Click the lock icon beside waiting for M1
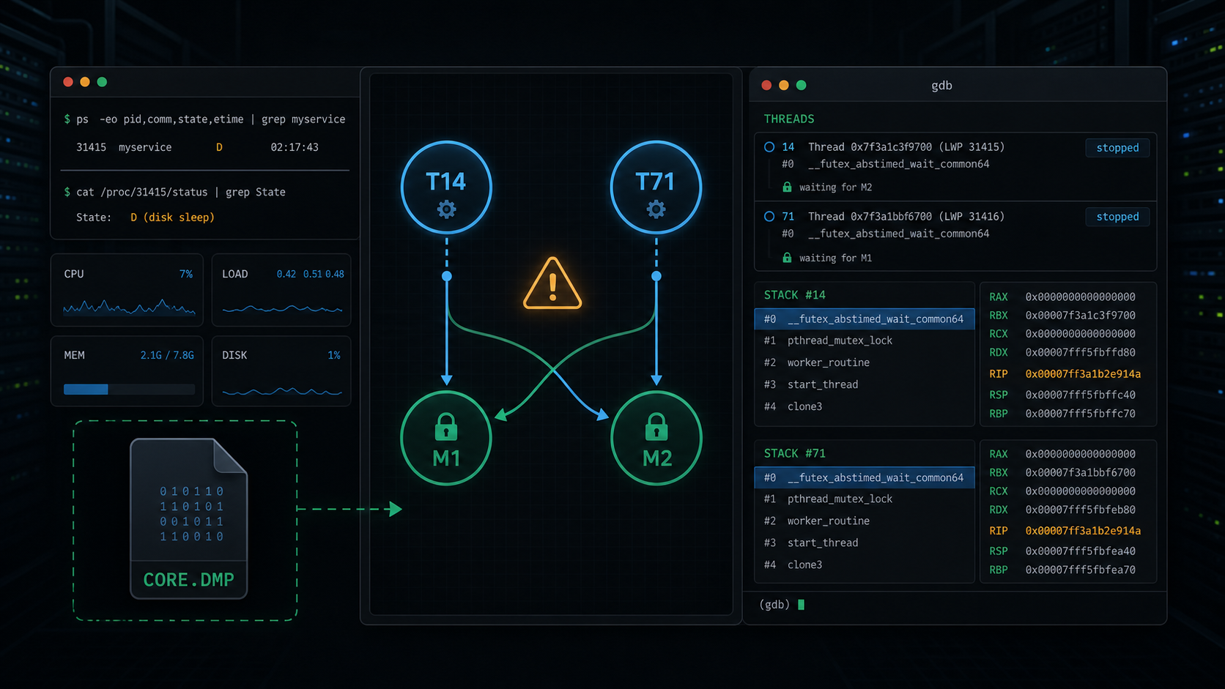 (x=787, y=258)
